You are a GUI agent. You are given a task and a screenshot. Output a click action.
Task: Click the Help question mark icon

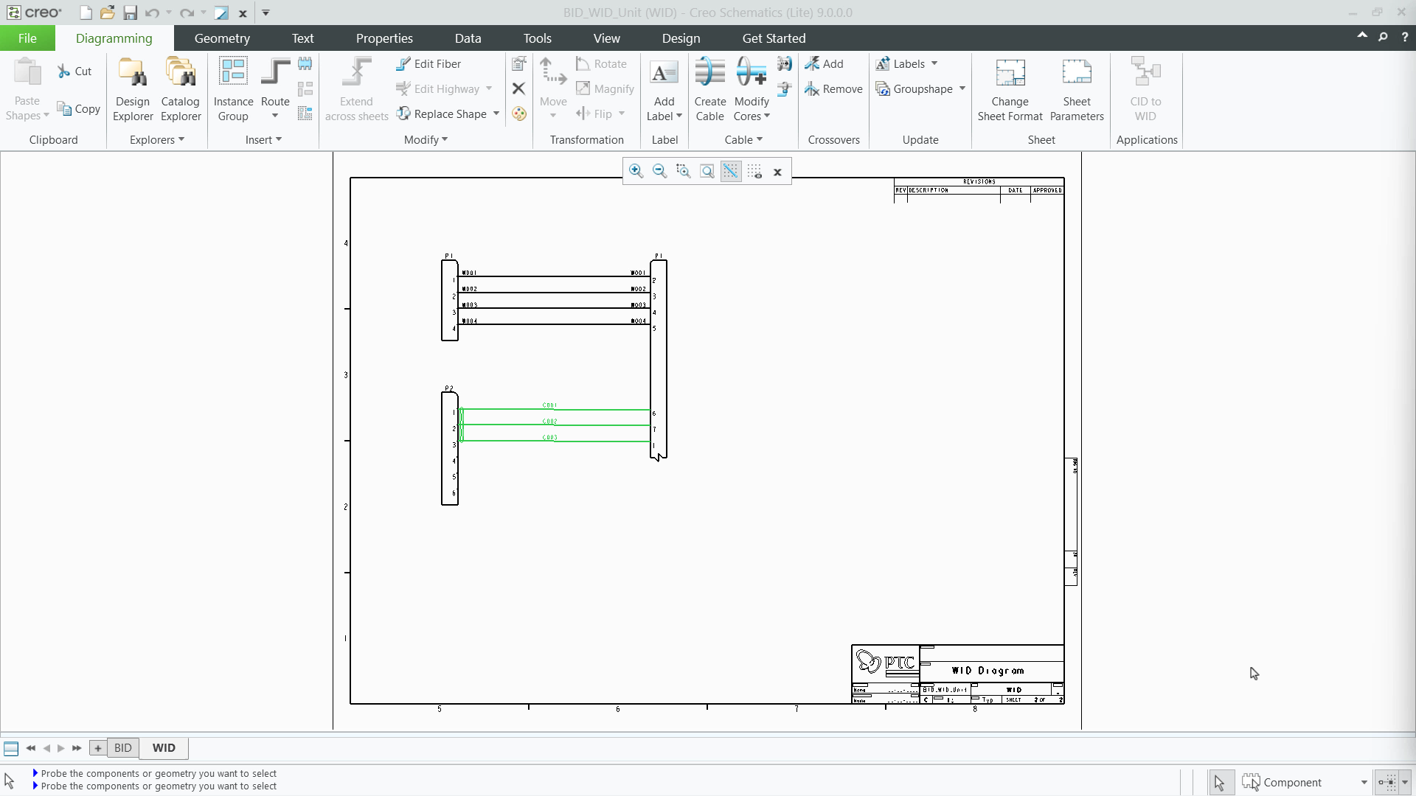(x=1404, y=36)
